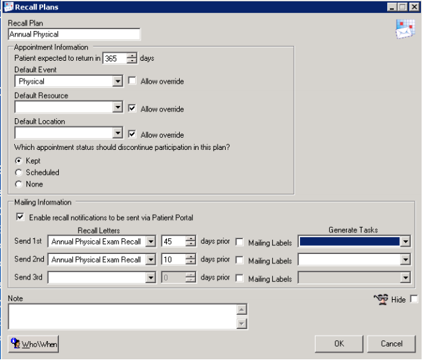427x364 pixels.
Task: Click the calendar envelope recall icon
Action: tap(405, 29)
